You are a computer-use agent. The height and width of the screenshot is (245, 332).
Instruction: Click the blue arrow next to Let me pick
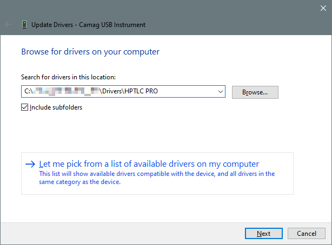click(x=30, y=164)
